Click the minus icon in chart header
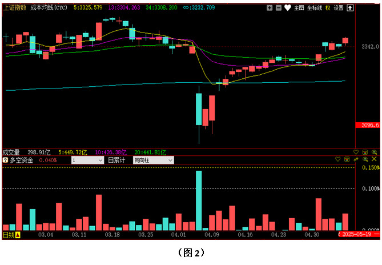The width and height of the screenshot is (382, 265). (278, 8)
